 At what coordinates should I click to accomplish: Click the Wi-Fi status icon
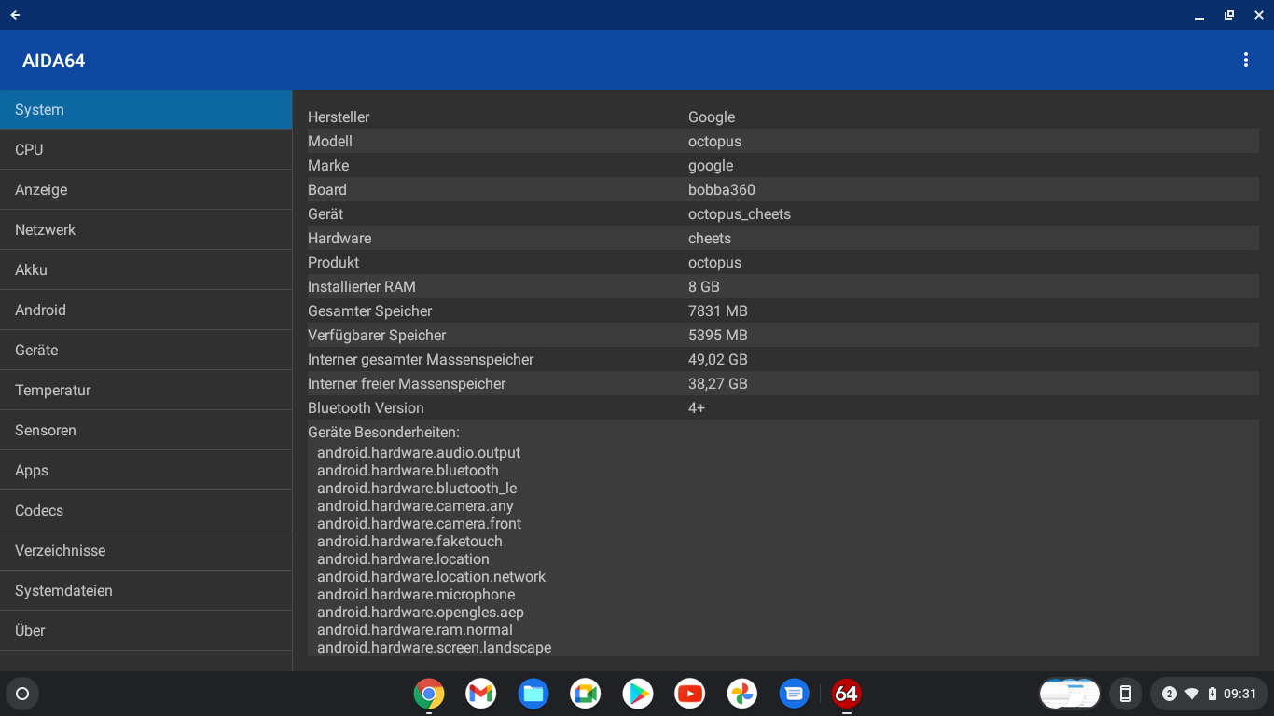(x=1192, y=694)
